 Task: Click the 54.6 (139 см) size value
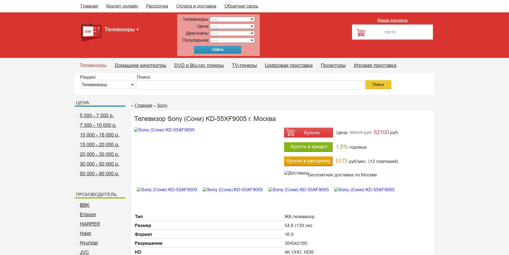(x=298, y=225)
